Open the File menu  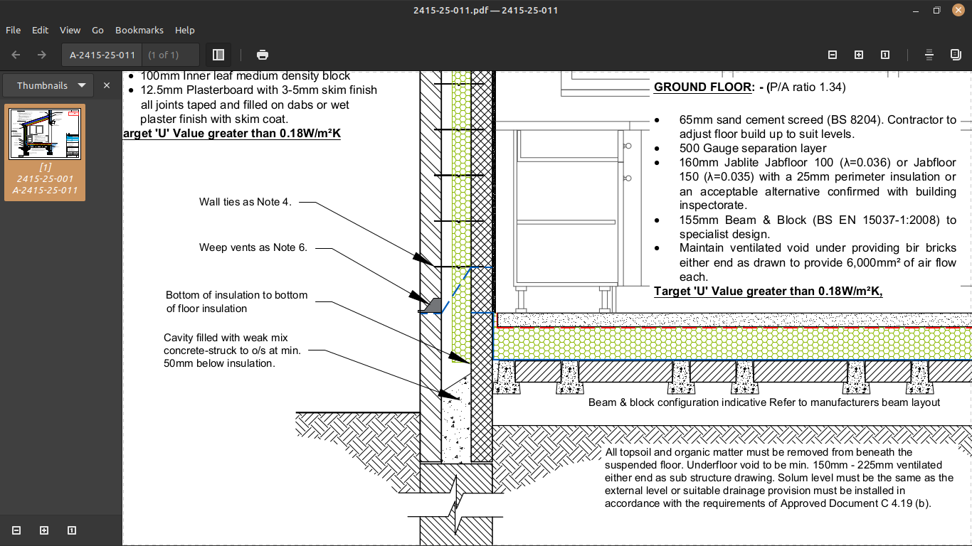[14, 30]
